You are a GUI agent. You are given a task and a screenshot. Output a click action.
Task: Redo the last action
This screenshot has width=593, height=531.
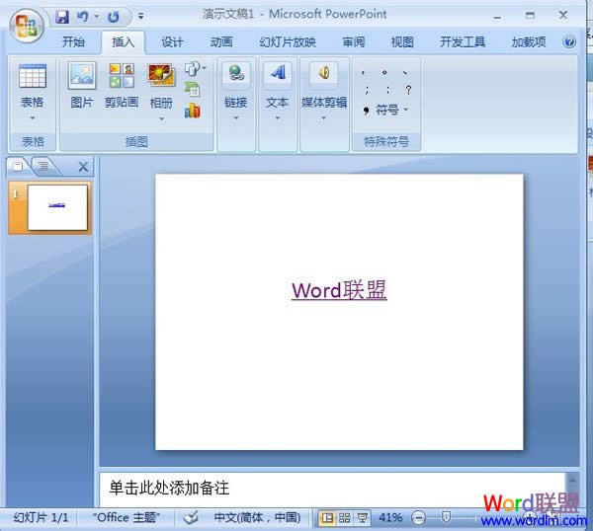[113, 17]
